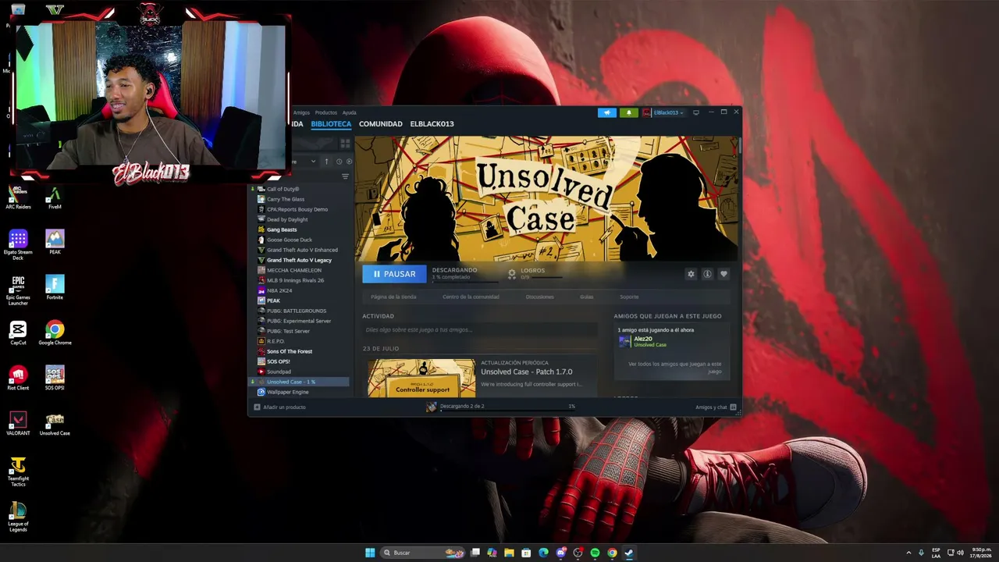
Task: Open Elgato Stream Deck desktop icon
Action: tap(18, 245)
